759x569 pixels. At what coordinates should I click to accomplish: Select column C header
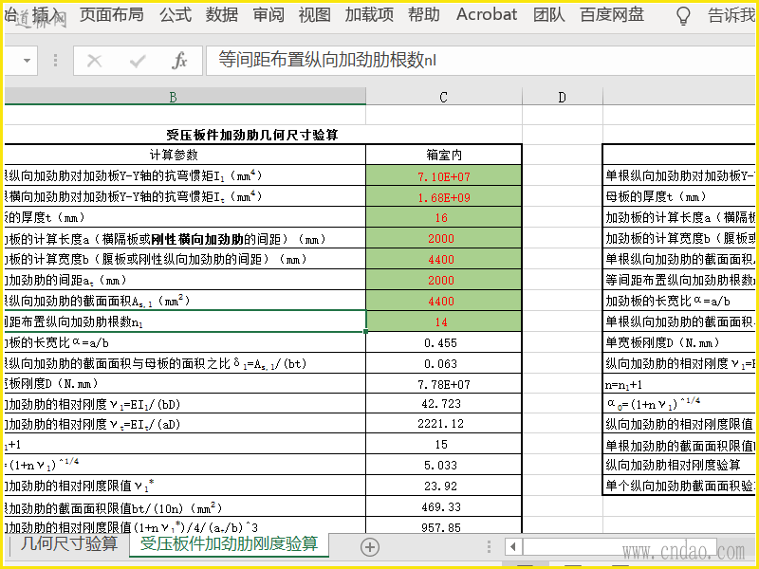[444, 97]
